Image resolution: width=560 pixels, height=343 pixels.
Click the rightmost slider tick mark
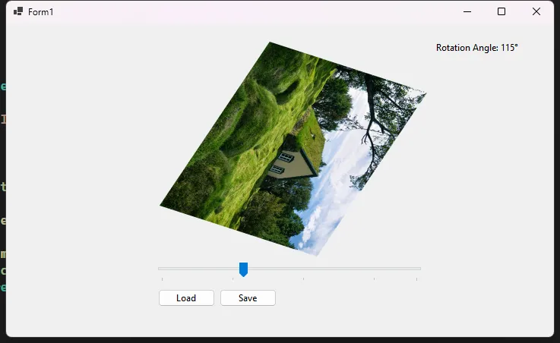click(416, 279)
